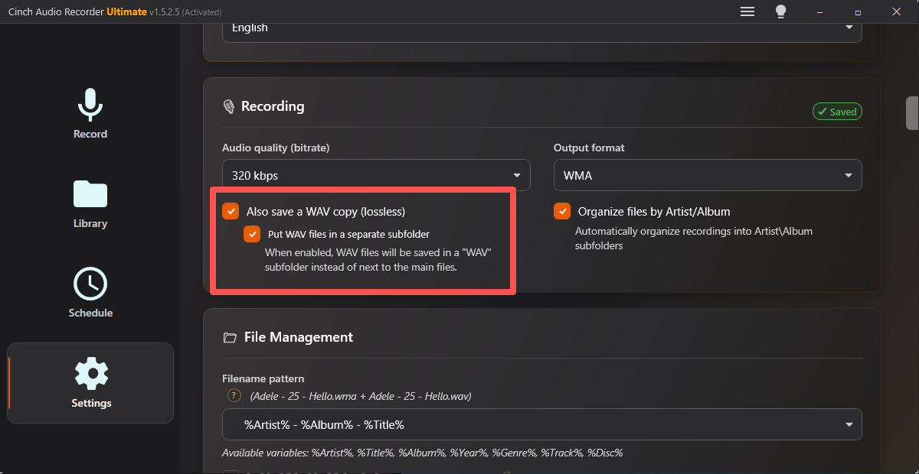The width and height of the screenshot is (919, 474).
Task: Click the Recording section microphone icon
Action: [x=228, y=106]
